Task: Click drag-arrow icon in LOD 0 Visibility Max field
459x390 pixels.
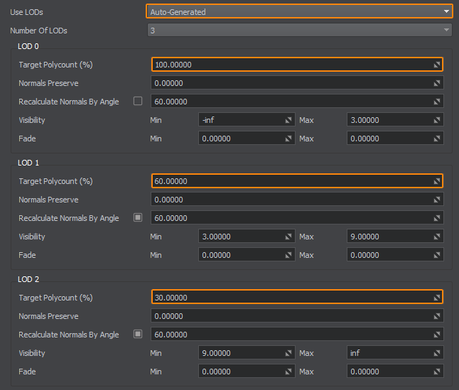Action: coord(438,120)
